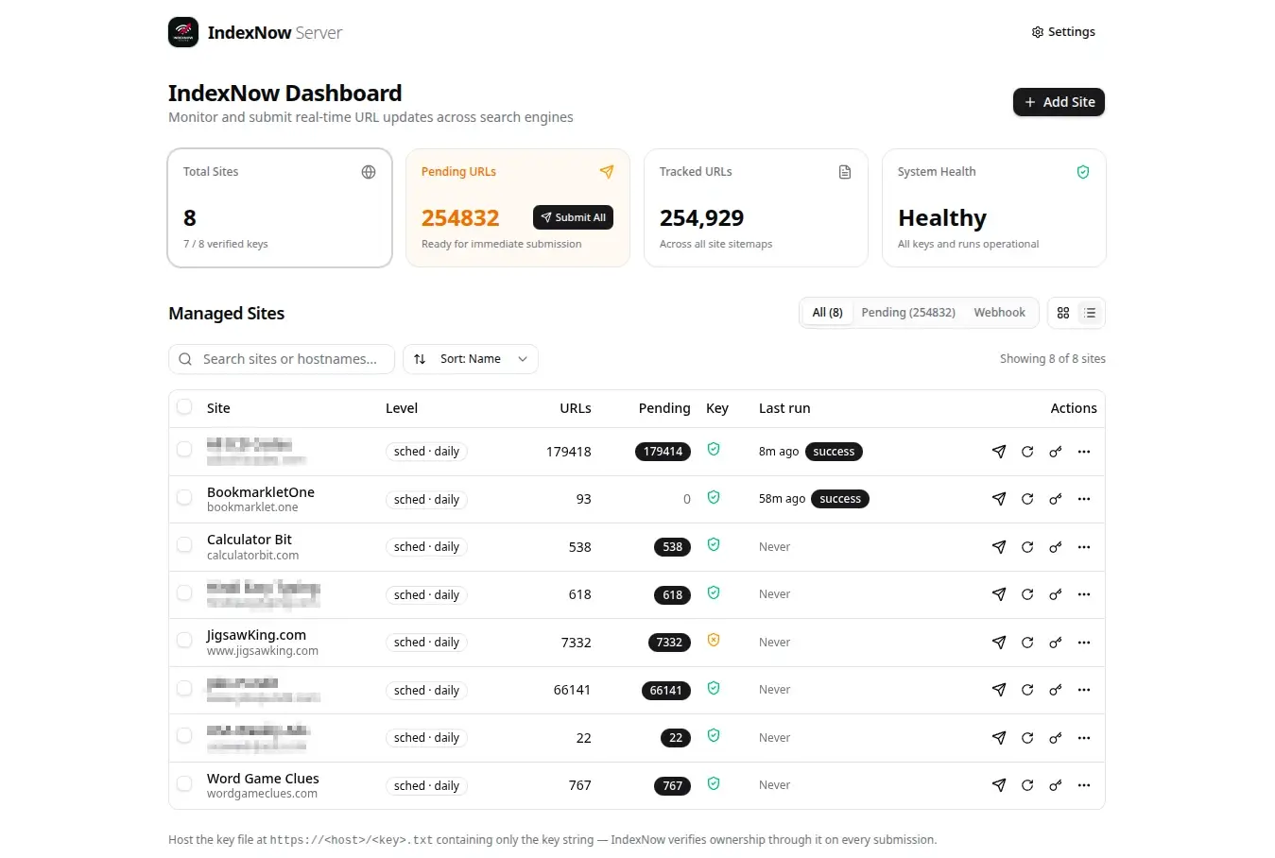Check the JigsawKing.com row checkbox
Image resolution: width=1275 pixels, height=858 pixels.
pos(184,640)
